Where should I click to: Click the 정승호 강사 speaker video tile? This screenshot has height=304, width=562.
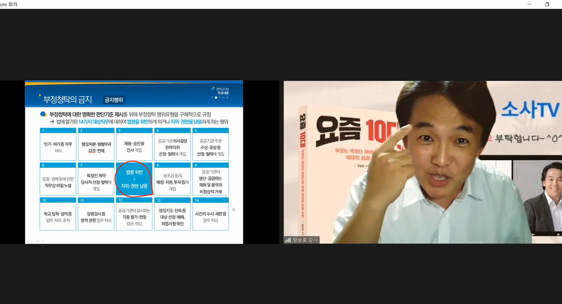click(x=423, y=162)
